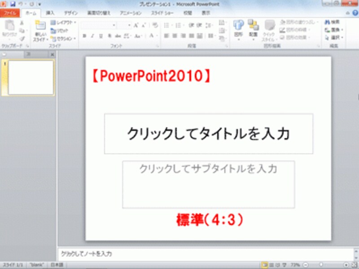359x269 pixels.
Task: Click the Copy icon in Clipboard group
Action: click(x=22, y=30)
